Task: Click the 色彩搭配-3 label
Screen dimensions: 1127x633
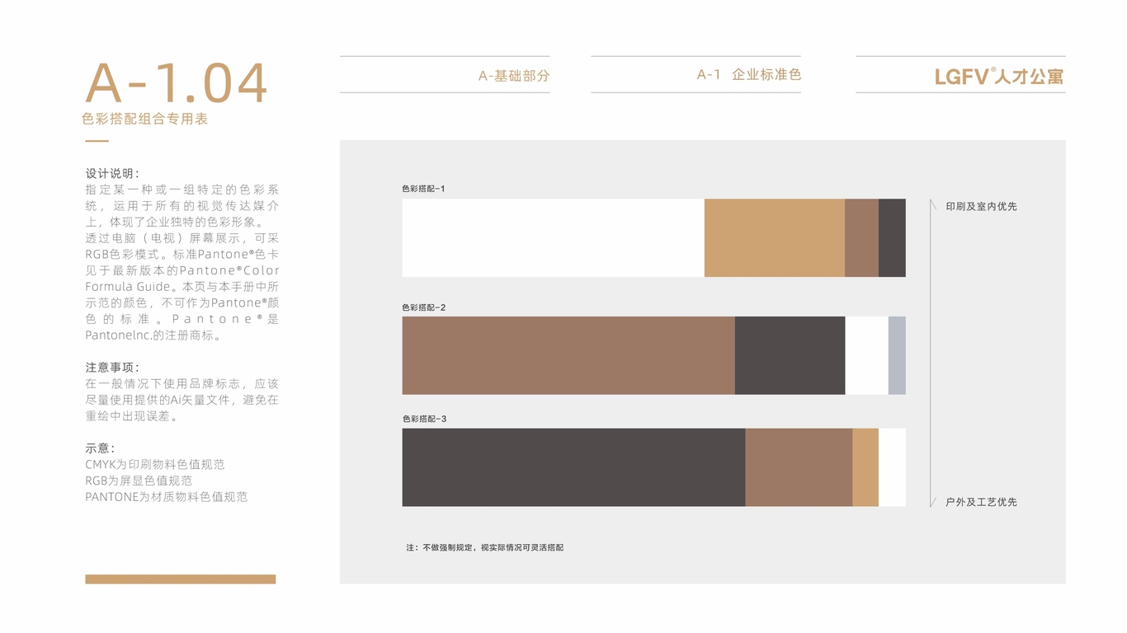Action: point(424,419)
